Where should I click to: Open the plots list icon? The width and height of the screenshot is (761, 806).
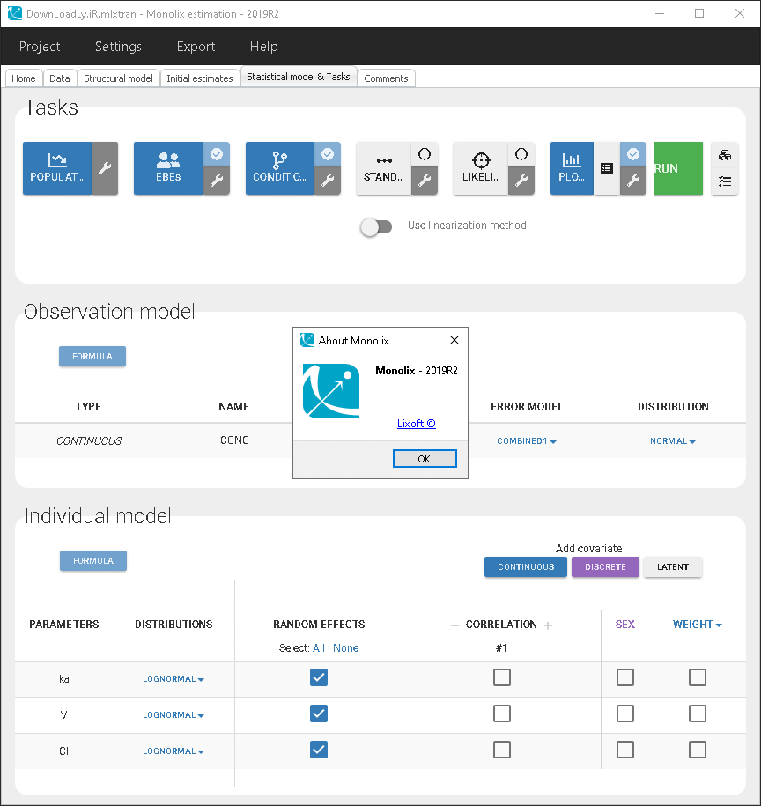(606, 168)
